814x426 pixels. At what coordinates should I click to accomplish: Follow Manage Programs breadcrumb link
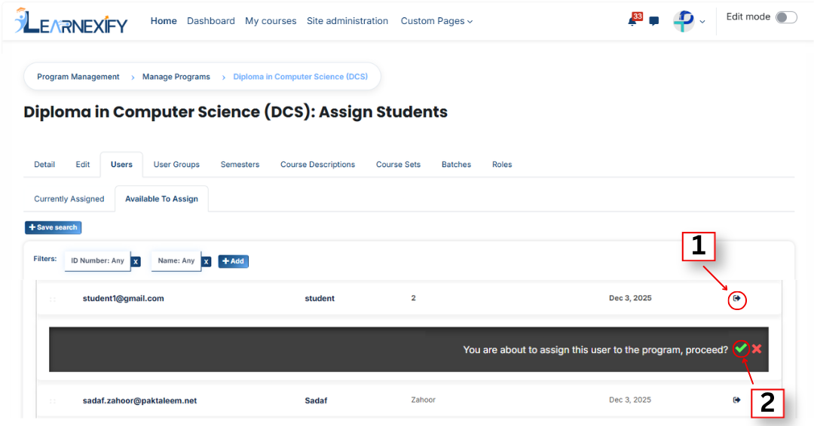[x=176, y=77]
